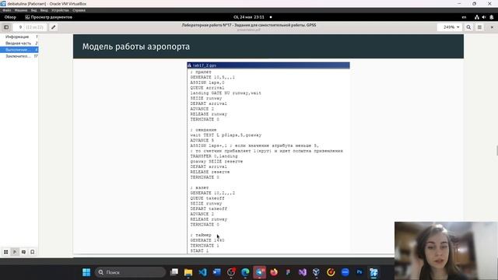Click the Модель работы аэропорта slide heading
This screenshot has width=498, height=280.
coord(136,47)
